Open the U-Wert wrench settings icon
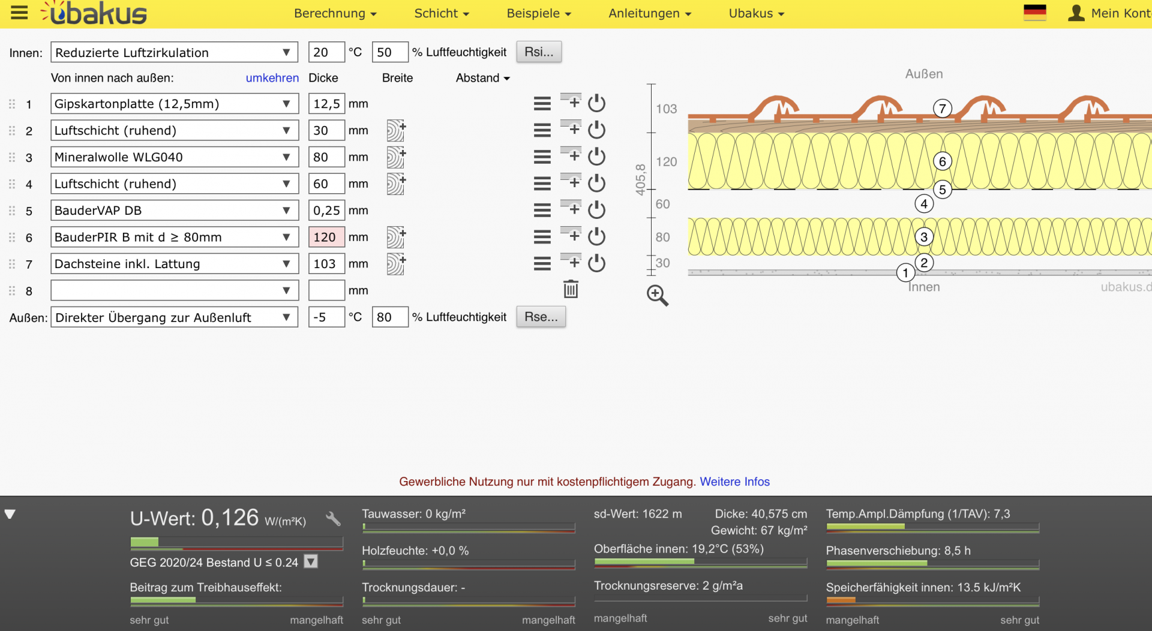Screen dimensions: 1152x631 [333, 519]
